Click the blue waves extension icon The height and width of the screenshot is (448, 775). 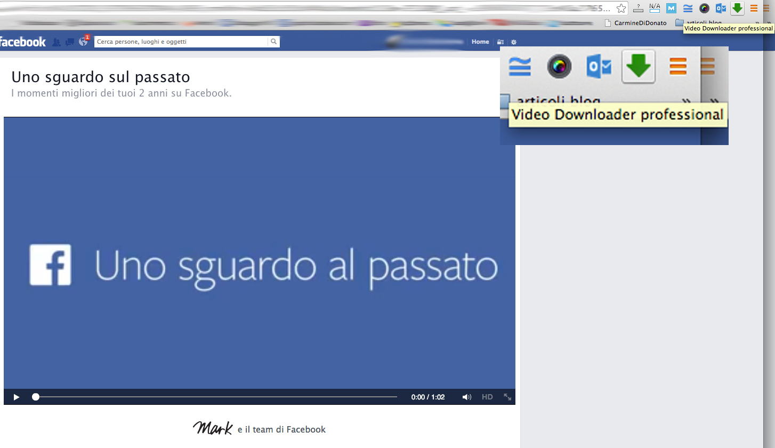688,8
